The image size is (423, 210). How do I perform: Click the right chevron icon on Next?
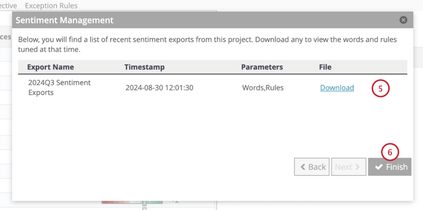pos(358,167)
